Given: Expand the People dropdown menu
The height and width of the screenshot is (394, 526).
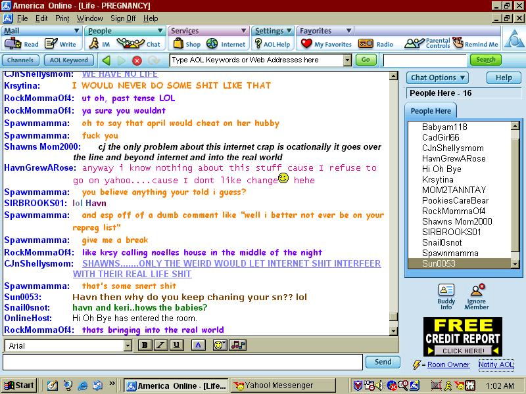Looking at the screenshot, I should 160,31.
